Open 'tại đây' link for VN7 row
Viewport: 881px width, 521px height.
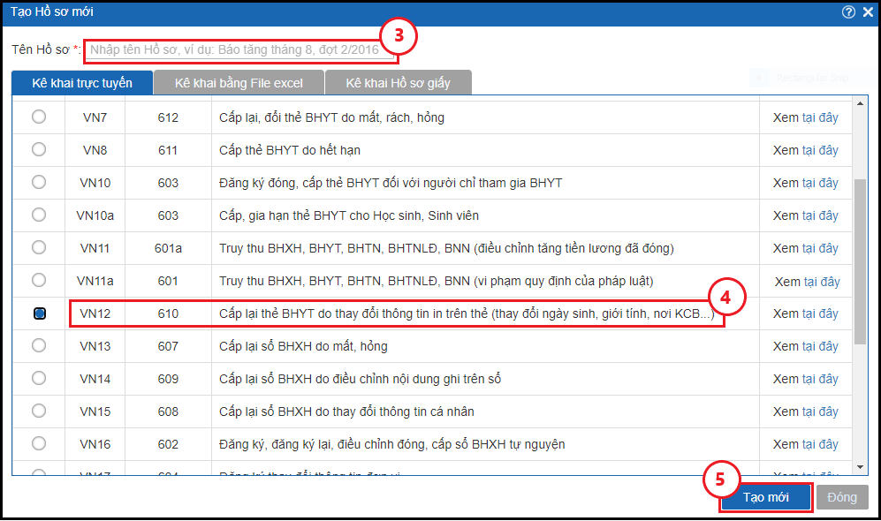820,117
